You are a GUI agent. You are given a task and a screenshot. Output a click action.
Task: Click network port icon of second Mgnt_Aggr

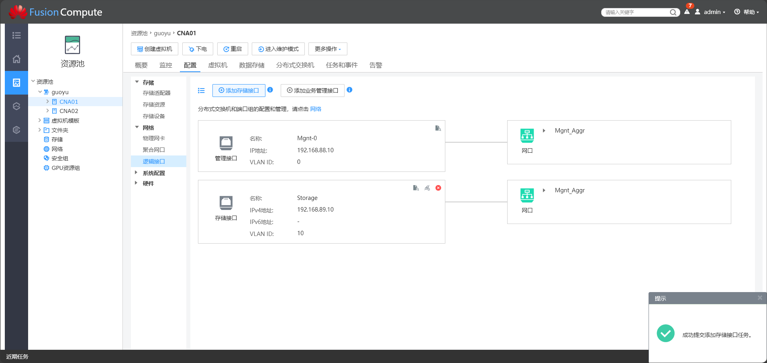pos(527,196)
